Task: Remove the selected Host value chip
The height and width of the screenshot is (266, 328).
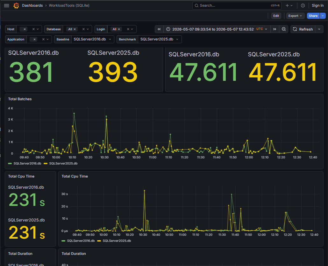Action: [25, 29]
